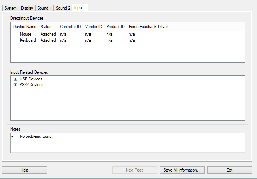This screenshot has height=179, width=257.
Task: Expand the USB Devices tree node
Action: (15, 79)
